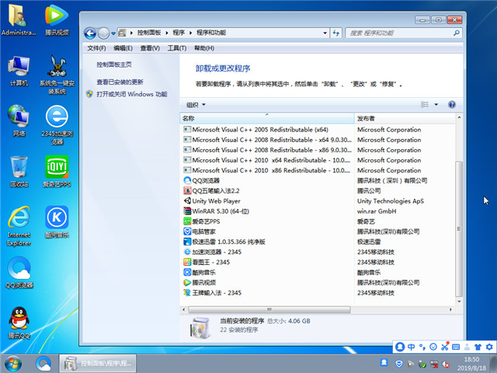Open 查看已安装的更新 link

coord(120,82)
